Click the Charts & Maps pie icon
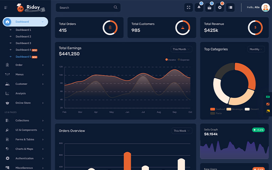The height and width of the screenshot is (170, 272). click(7, 149)
